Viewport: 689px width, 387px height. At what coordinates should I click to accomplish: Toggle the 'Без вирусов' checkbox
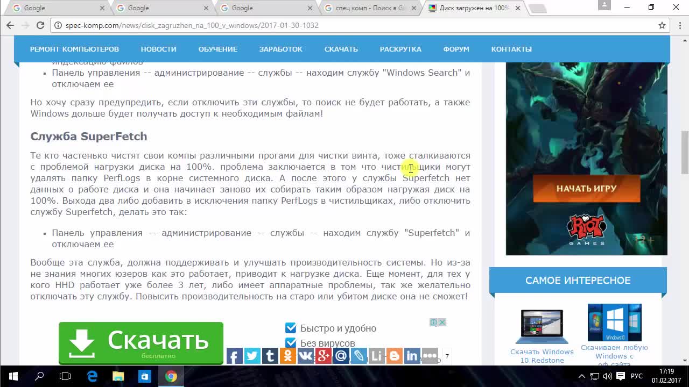pyautogui.click(x=291, y=343)
